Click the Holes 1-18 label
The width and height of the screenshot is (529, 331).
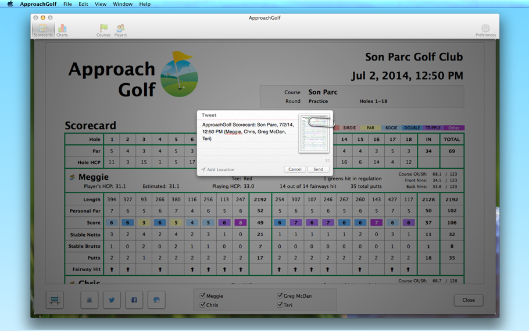click(373, 101)
